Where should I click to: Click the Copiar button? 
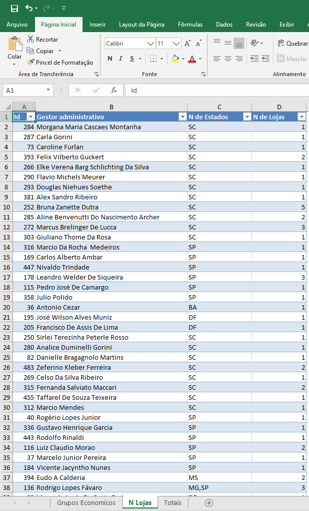coord(44,51)
